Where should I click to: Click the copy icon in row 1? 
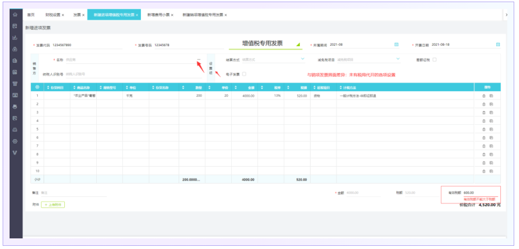[x=491, y=96]
